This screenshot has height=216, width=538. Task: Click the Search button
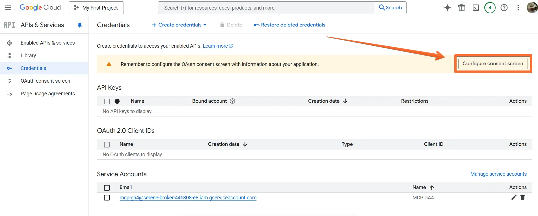391,8
